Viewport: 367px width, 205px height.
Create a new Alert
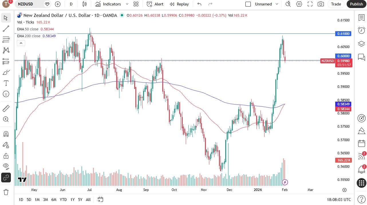pyautogui.click(x=155, y=4)
